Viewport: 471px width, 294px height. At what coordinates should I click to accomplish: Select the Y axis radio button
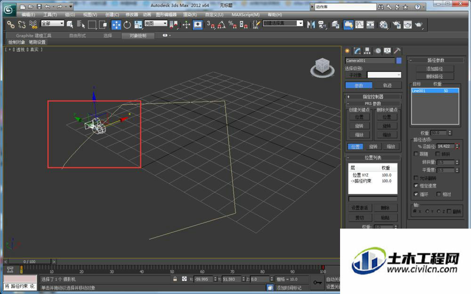427,211
